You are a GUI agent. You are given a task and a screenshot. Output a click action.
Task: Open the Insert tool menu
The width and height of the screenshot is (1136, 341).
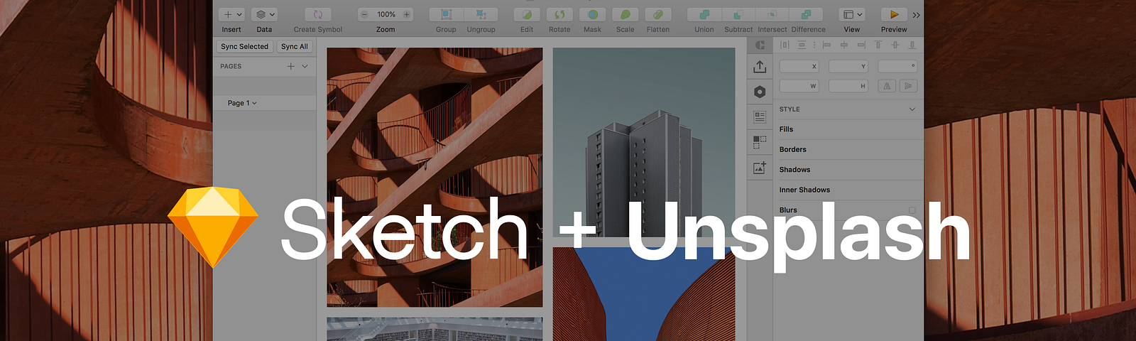click(x=231, y=14)
